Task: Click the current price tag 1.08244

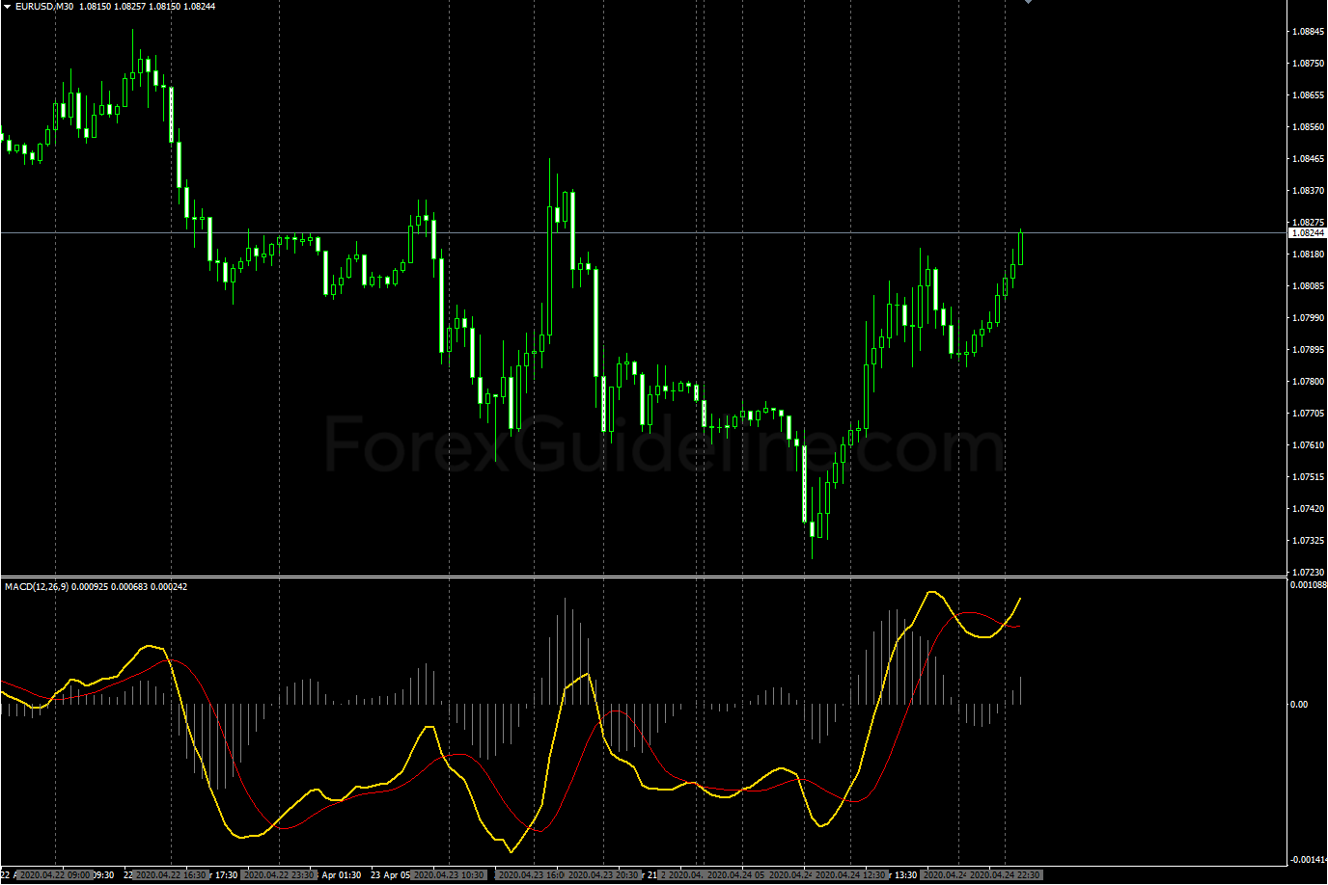Action: (x=1308, y=233)
